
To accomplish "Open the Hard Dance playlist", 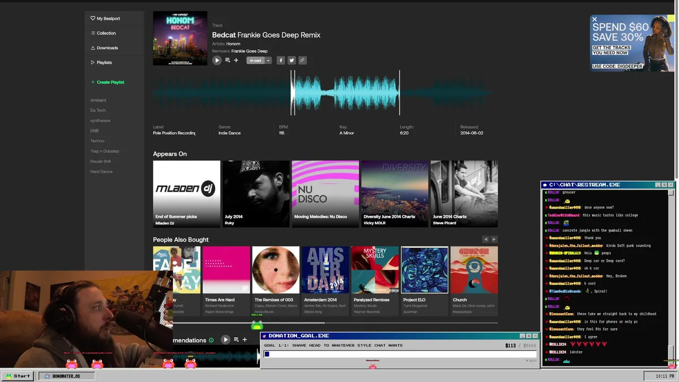I will click(101, 171).
